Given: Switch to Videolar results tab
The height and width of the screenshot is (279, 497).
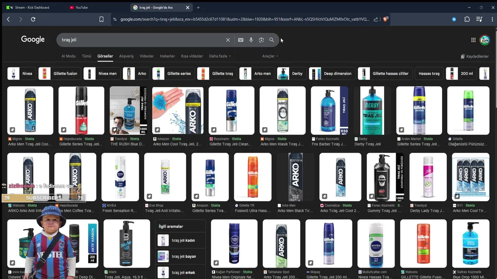Looking at the screenshot, I should [147, 56].
